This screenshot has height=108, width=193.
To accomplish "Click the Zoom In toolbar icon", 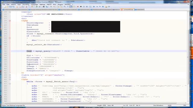I will (x=51, y=7).
